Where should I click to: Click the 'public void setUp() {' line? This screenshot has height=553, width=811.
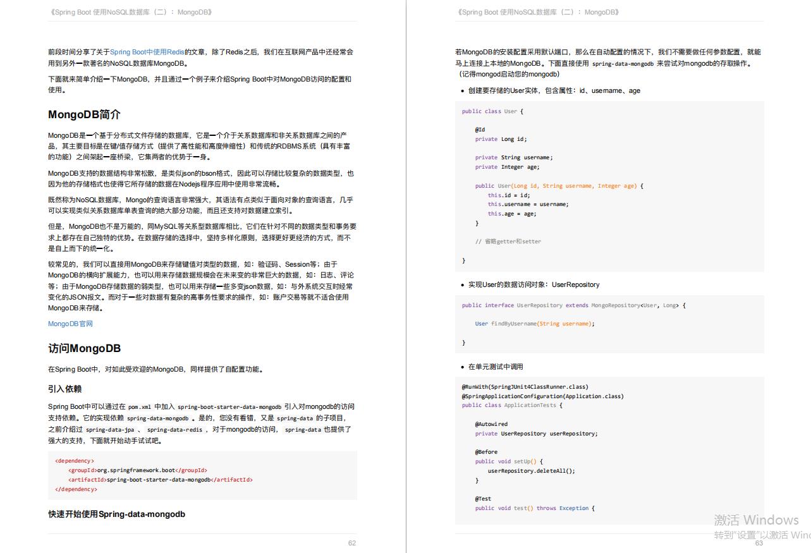pyautogui.click(x=509, y=461)
